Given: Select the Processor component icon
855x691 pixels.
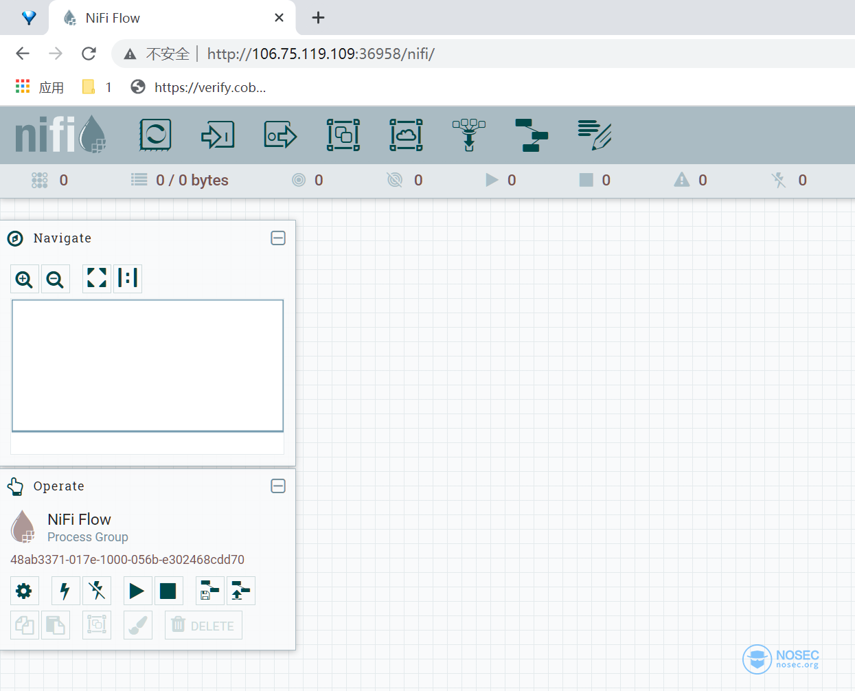Looking at the screenshot, I should [155, 135].
